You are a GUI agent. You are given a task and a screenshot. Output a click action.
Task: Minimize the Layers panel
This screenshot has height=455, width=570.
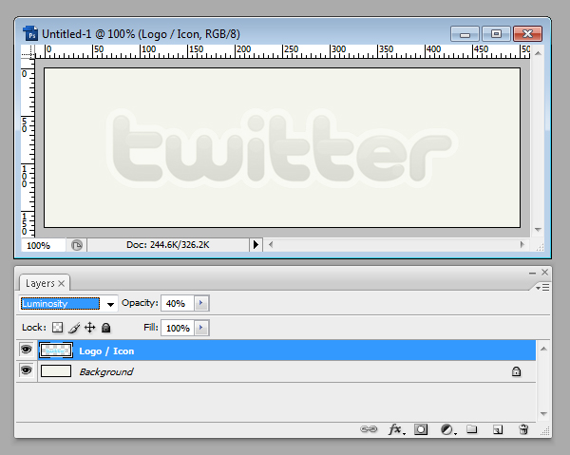pyautogui.click(x=533, y=273)
